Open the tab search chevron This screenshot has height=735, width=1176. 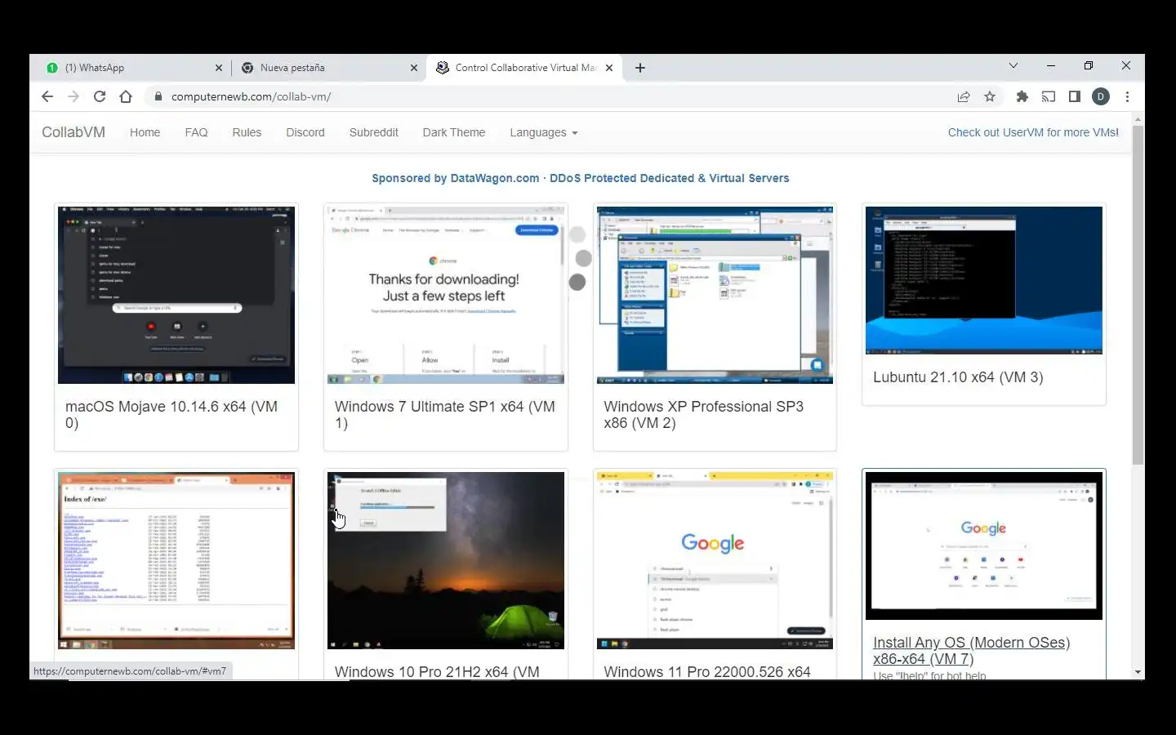[1013, 65]
